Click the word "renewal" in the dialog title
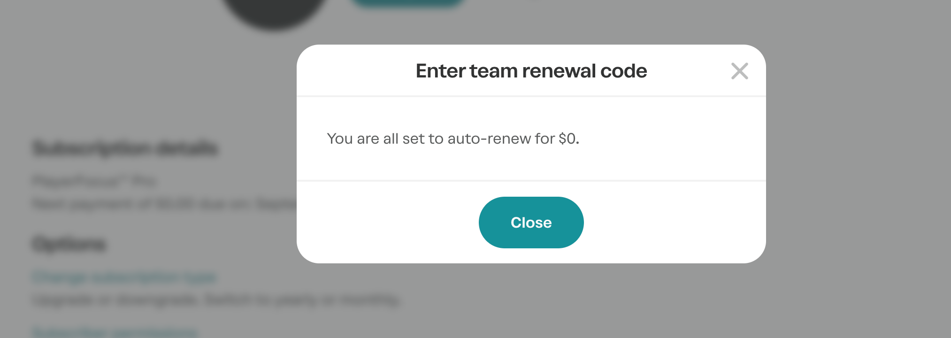The image size is (951, 338). tap(559, 71)
